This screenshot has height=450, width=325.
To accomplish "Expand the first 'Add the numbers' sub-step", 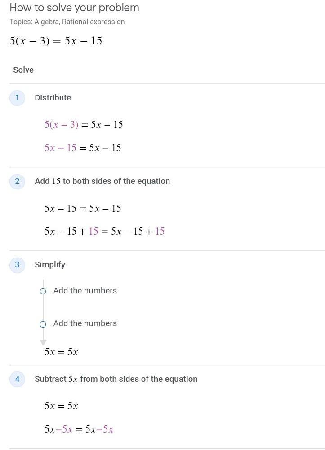I will pos(85,291).
